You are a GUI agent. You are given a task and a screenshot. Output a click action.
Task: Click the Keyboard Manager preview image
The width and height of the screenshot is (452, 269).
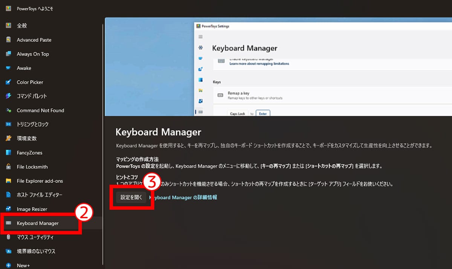278,67
